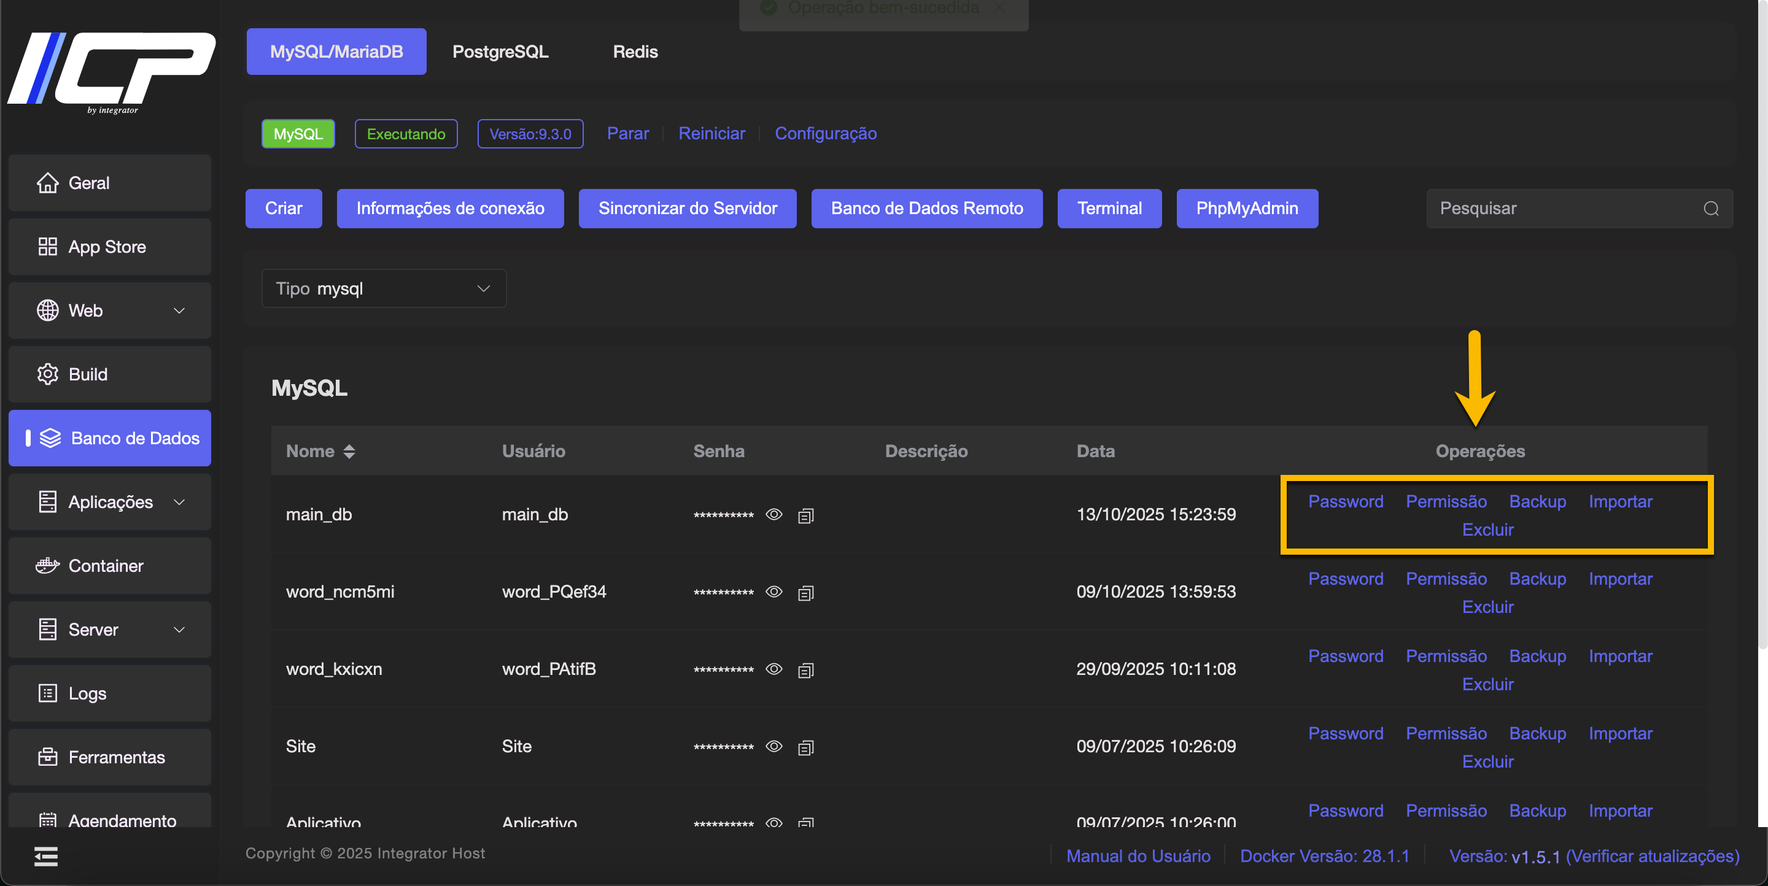
Task: Click the copy password icon for word_ncm5mi
Action: point(806,593)
